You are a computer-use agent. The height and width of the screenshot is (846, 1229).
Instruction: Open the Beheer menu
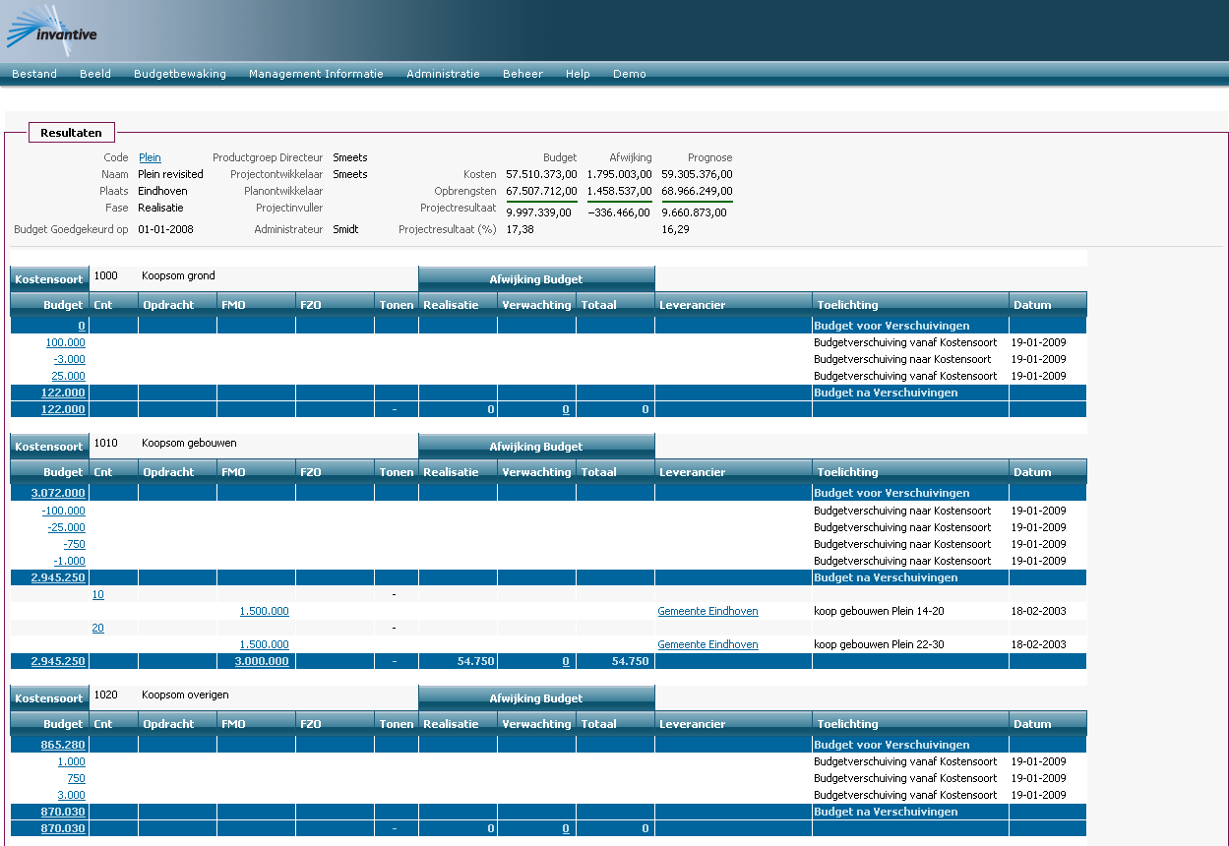(x=522, y=73)
